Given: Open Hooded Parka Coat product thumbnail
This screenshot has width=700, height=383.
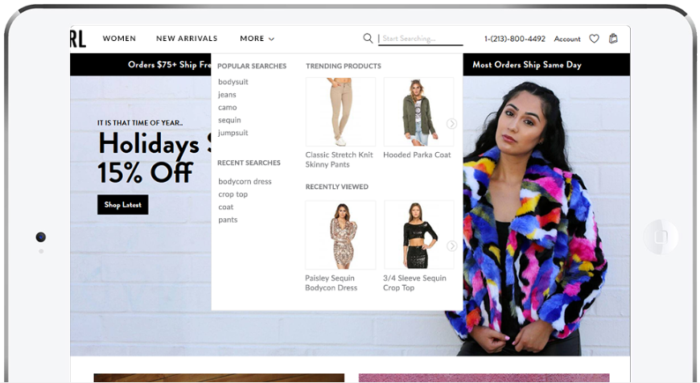Looking at the screenshot, I should point(418,112).
